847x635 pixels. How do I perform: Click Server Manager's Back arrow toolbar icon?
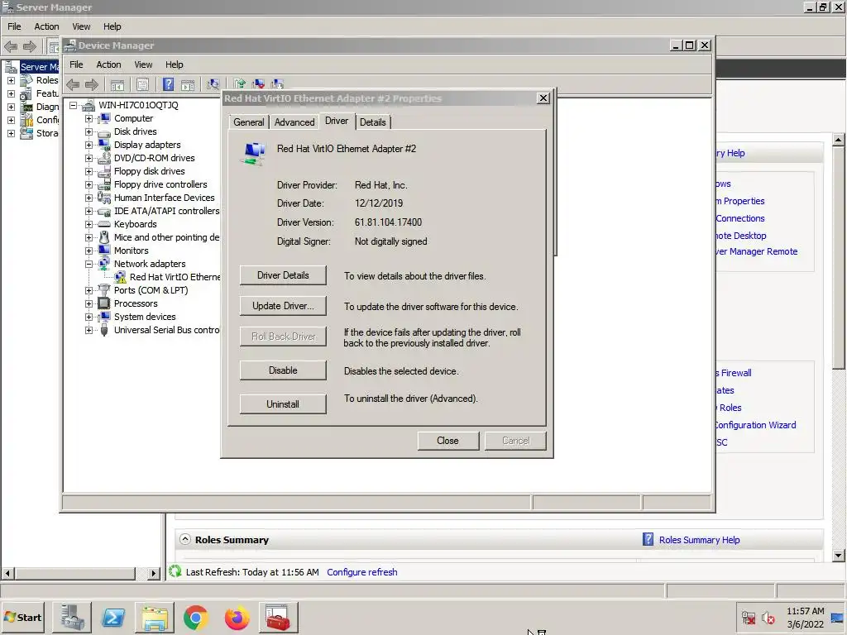click(11, 46)
